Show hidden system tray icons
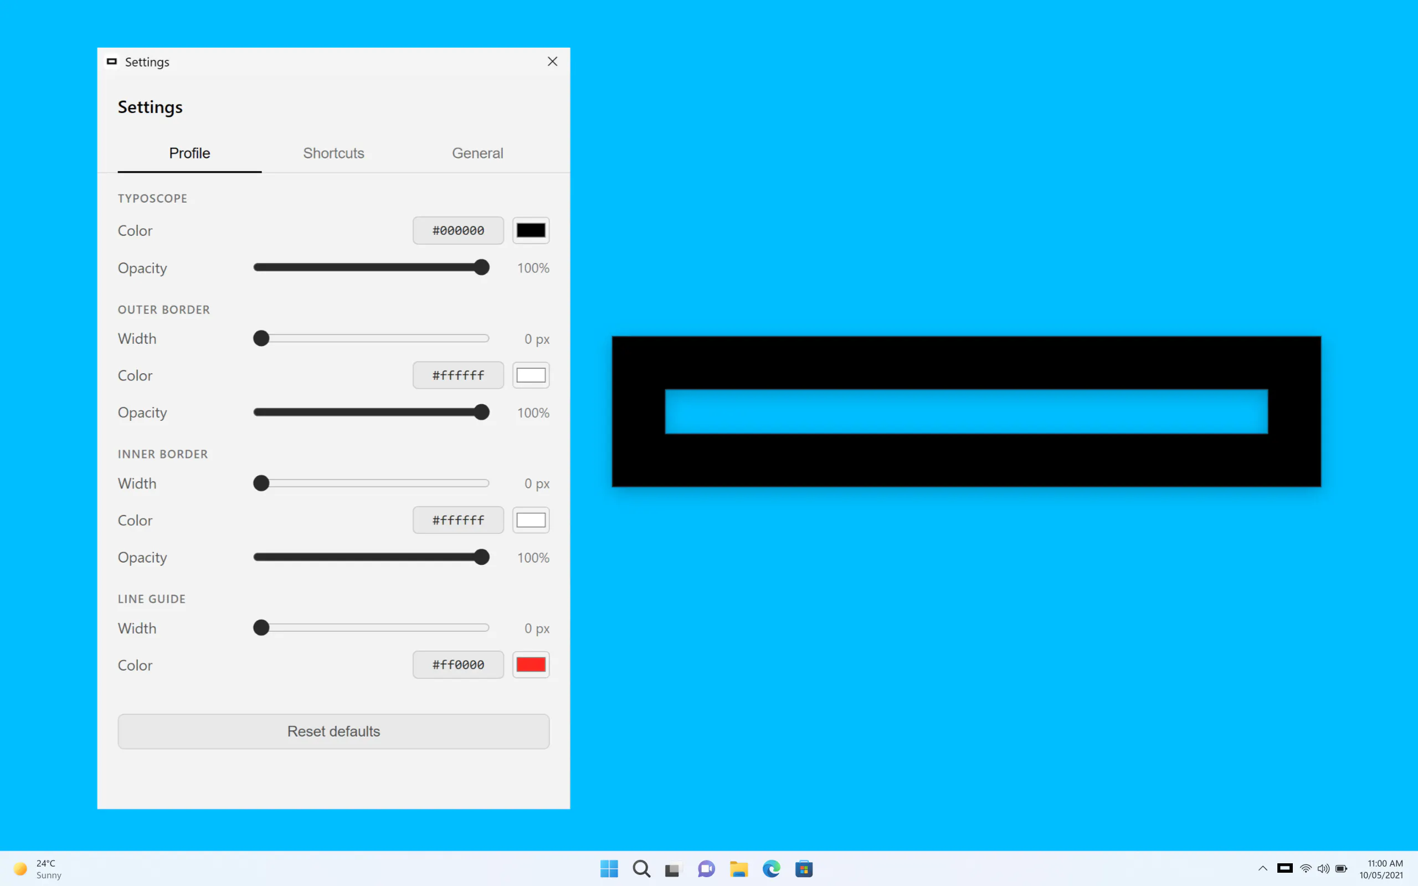1418x886 pixels. 1263,868
